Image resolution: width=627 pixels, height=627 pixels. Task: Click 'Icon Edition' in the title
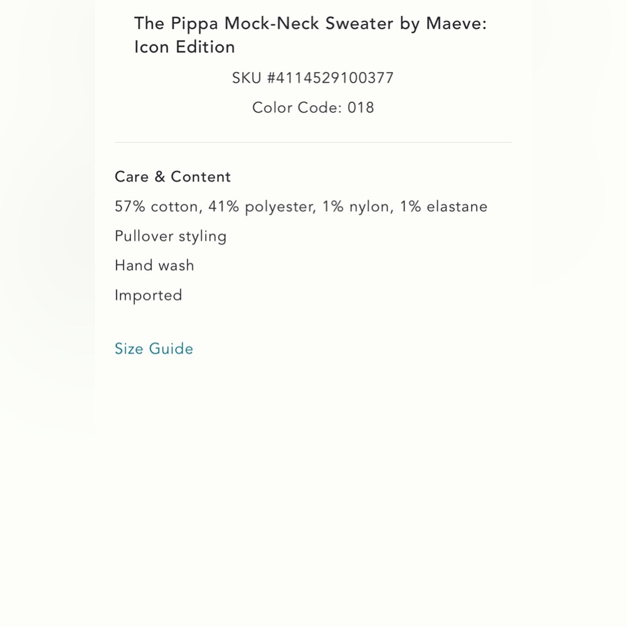point(184,47)
